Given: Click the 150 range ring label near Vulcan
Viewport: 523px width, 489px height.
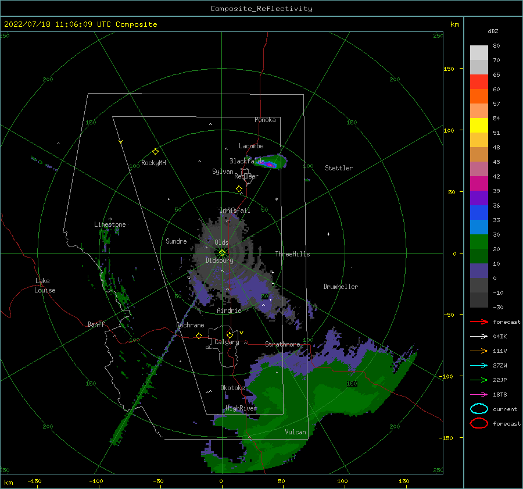Looking at the screenshot, I should tap(352, 384).
